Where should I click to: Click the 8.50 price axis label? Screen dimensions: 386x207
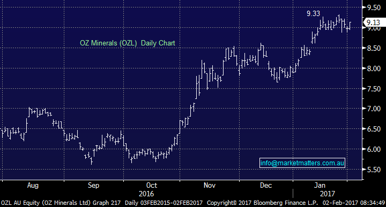pos(374,48)
